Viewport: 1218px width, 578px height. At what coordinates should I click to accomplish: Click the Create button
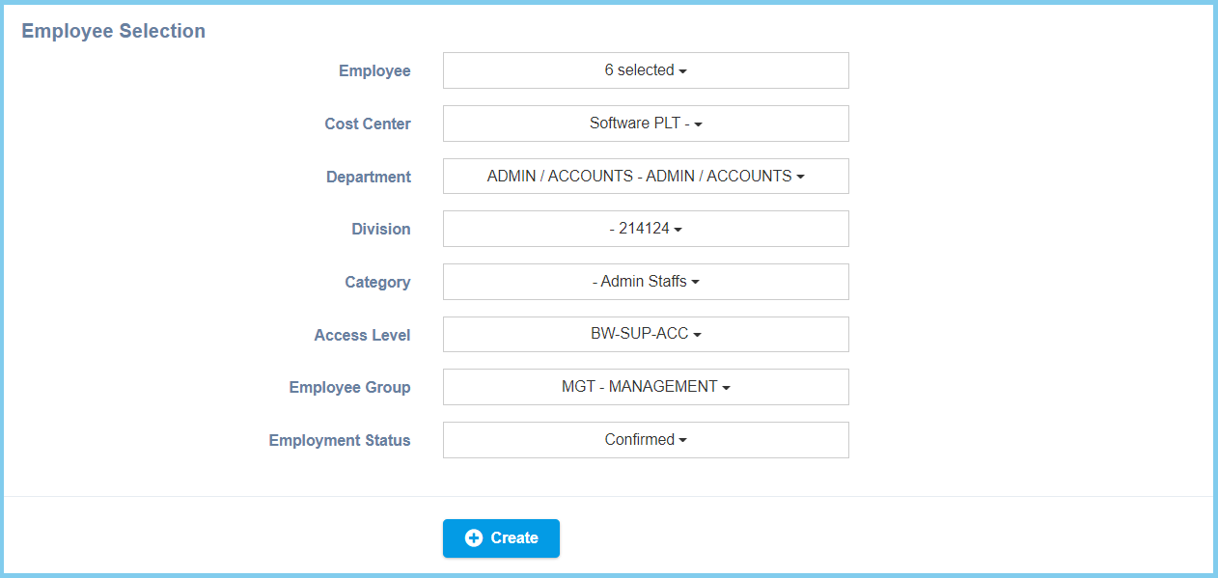tap(501, 538)
